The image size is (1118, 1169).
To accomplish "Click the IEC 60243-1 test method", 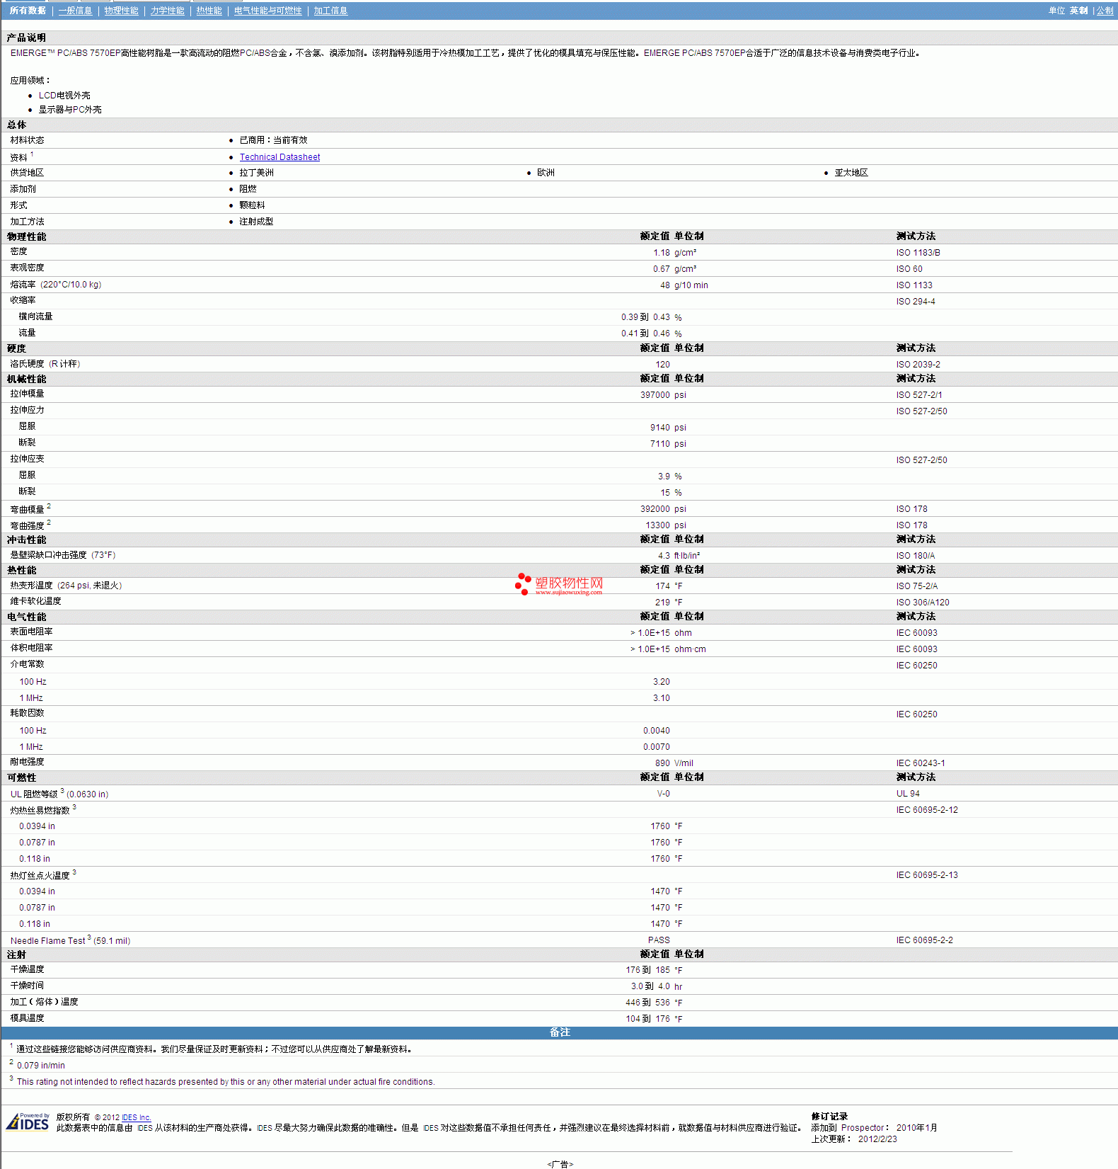I will (921, 763).
